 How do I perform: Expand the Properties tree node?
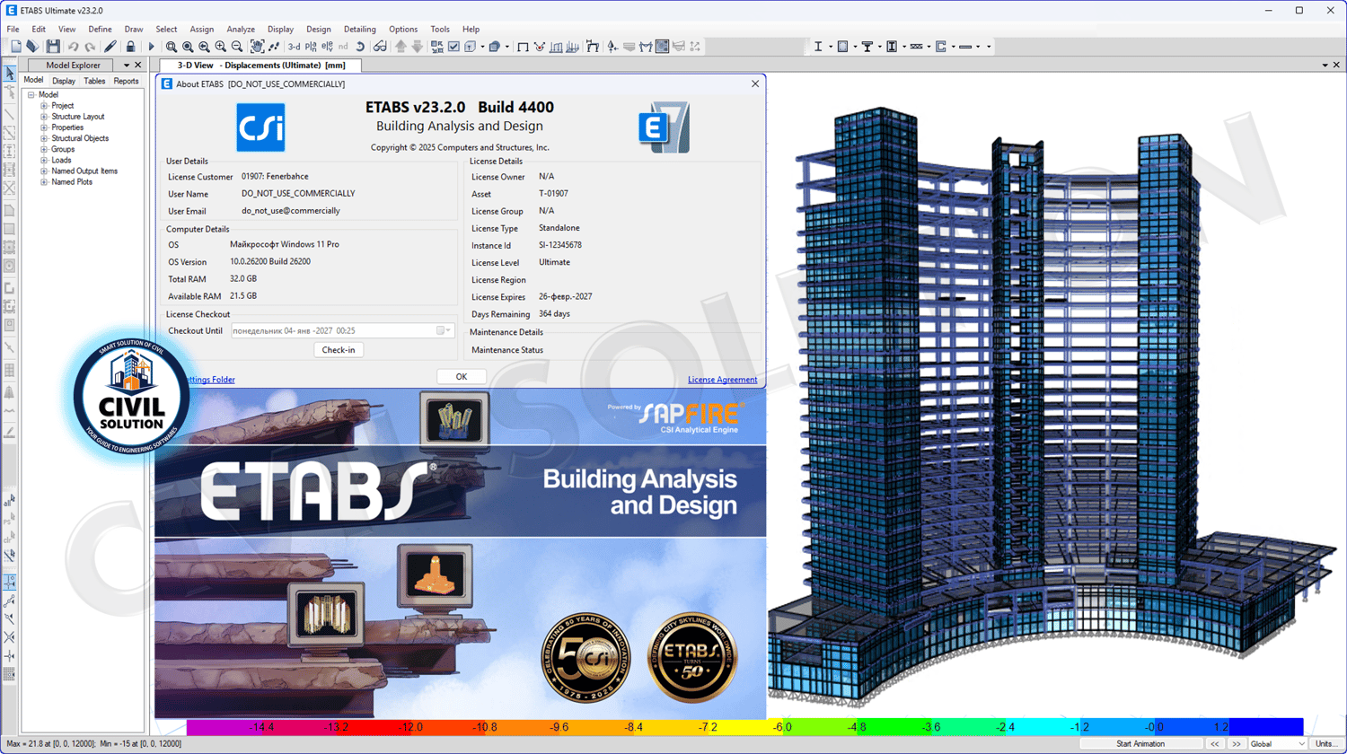tap(44, 127)
